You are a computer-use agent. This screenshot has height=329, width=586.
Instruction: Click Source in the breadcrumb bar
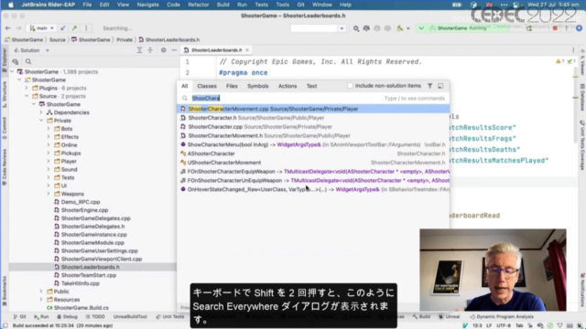[57, 40]
